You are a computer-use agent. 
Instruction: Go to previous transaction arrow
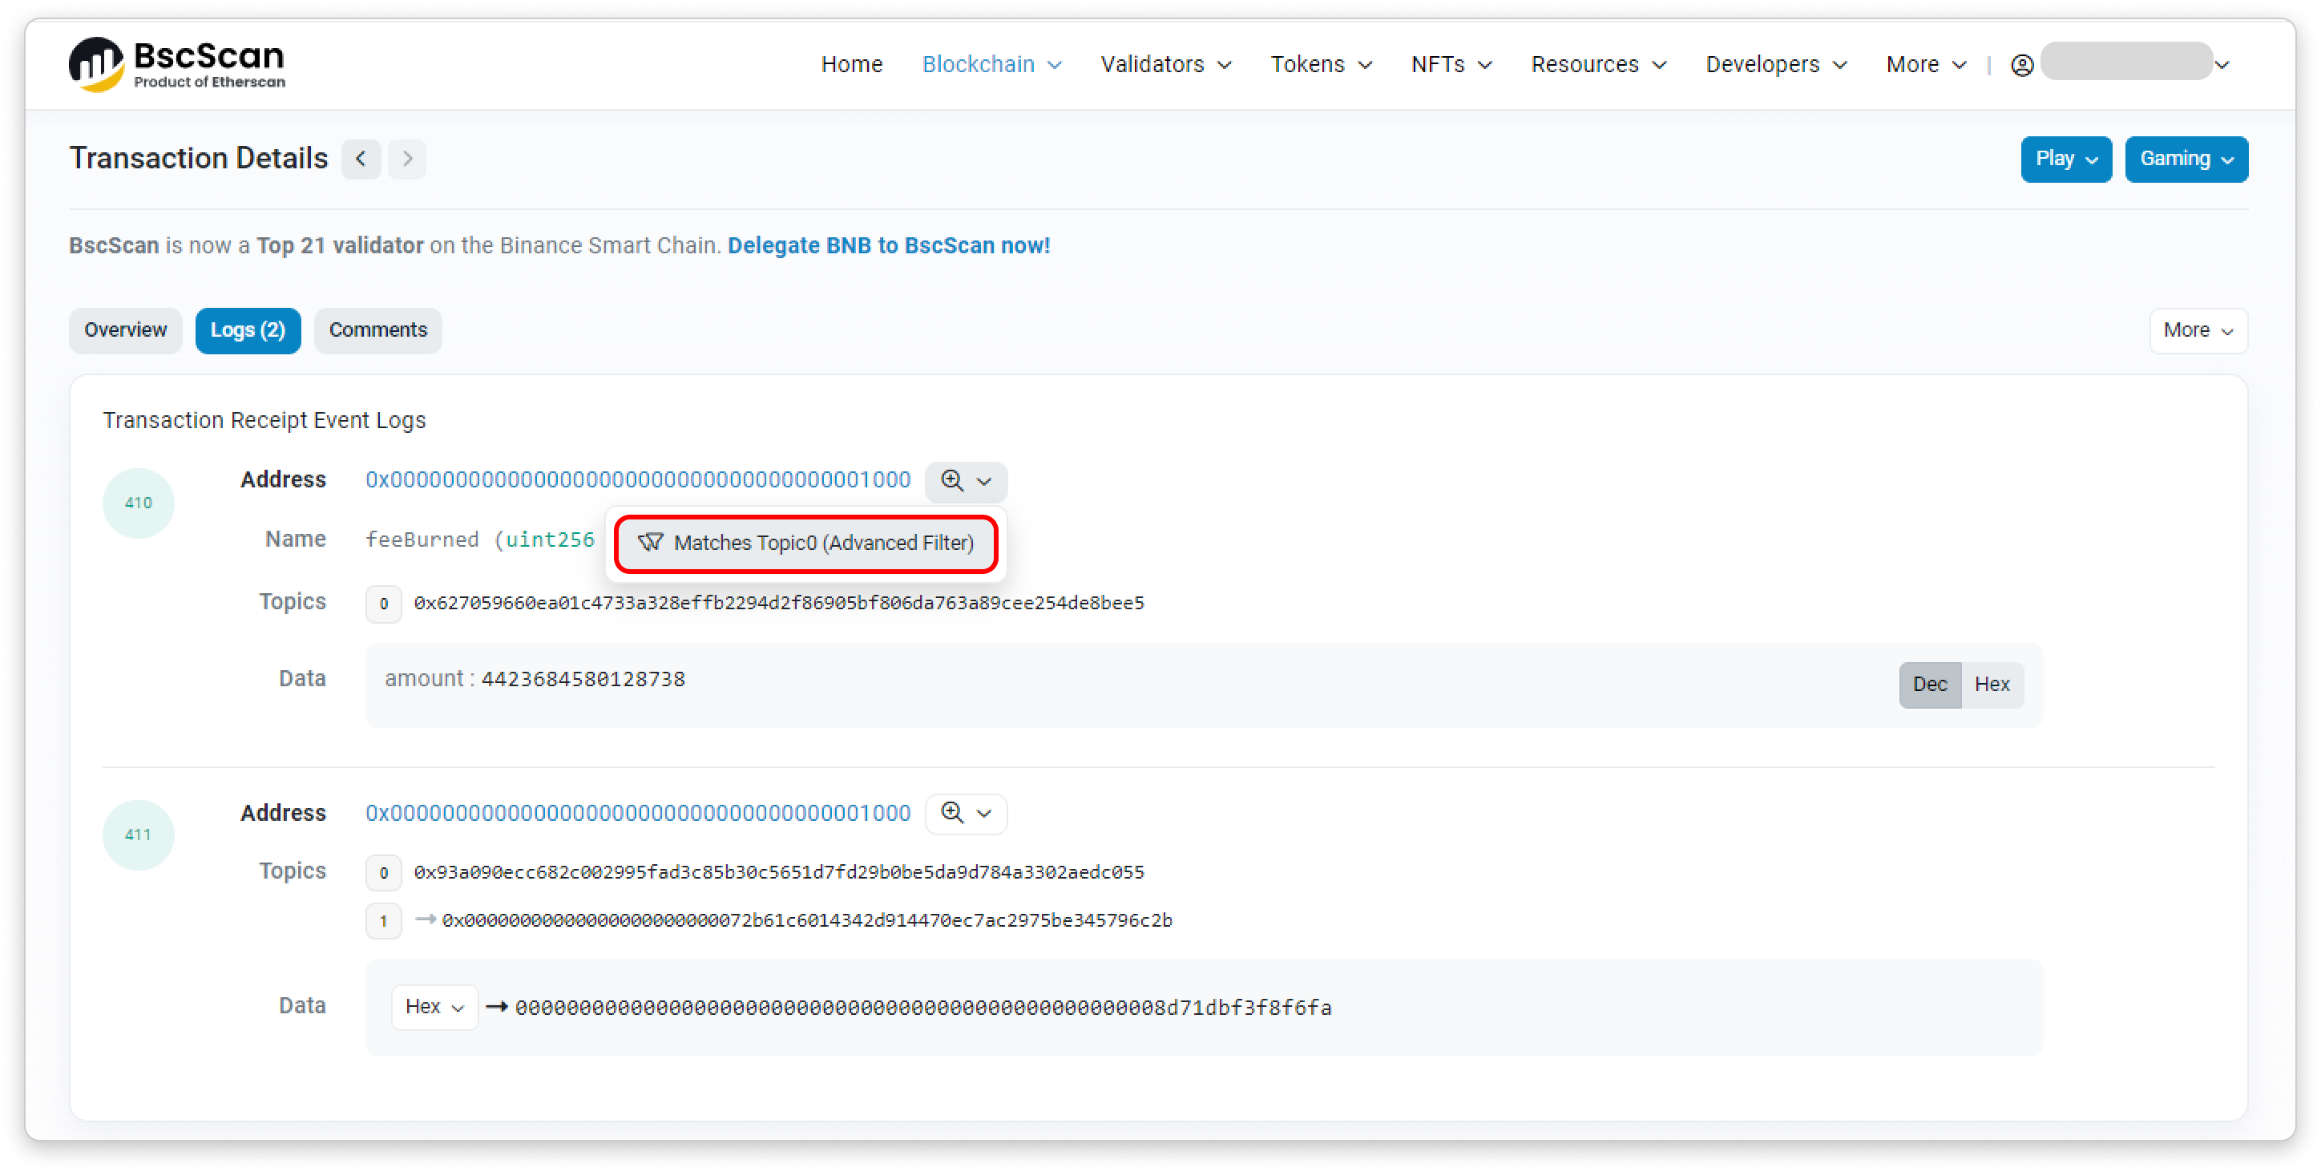[361, 160]
